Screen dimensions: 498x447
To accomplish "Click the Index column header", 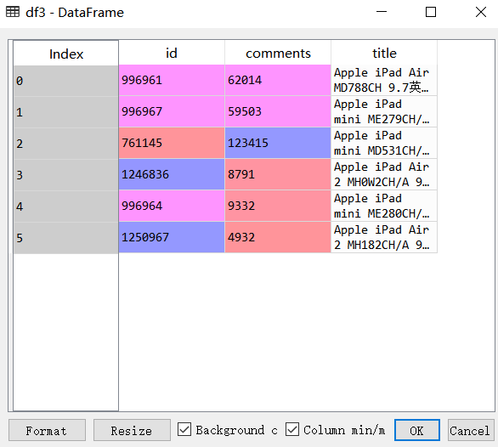I will click(66, 54).
